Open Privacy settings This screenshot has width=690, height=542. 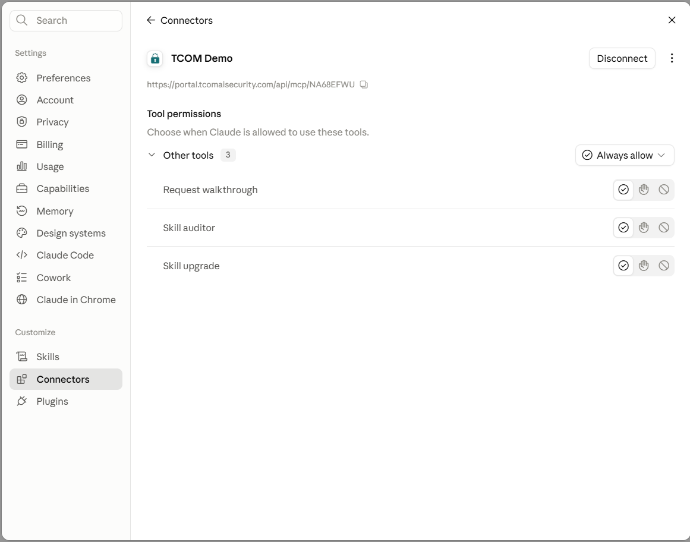[66, 122]
